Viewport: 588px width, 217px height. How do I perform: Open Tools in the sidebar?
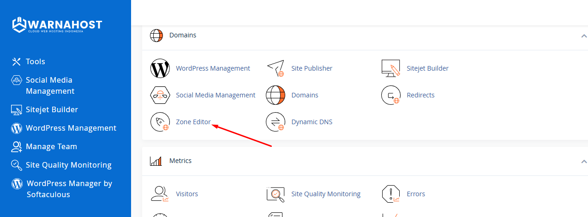pos(35,61)
